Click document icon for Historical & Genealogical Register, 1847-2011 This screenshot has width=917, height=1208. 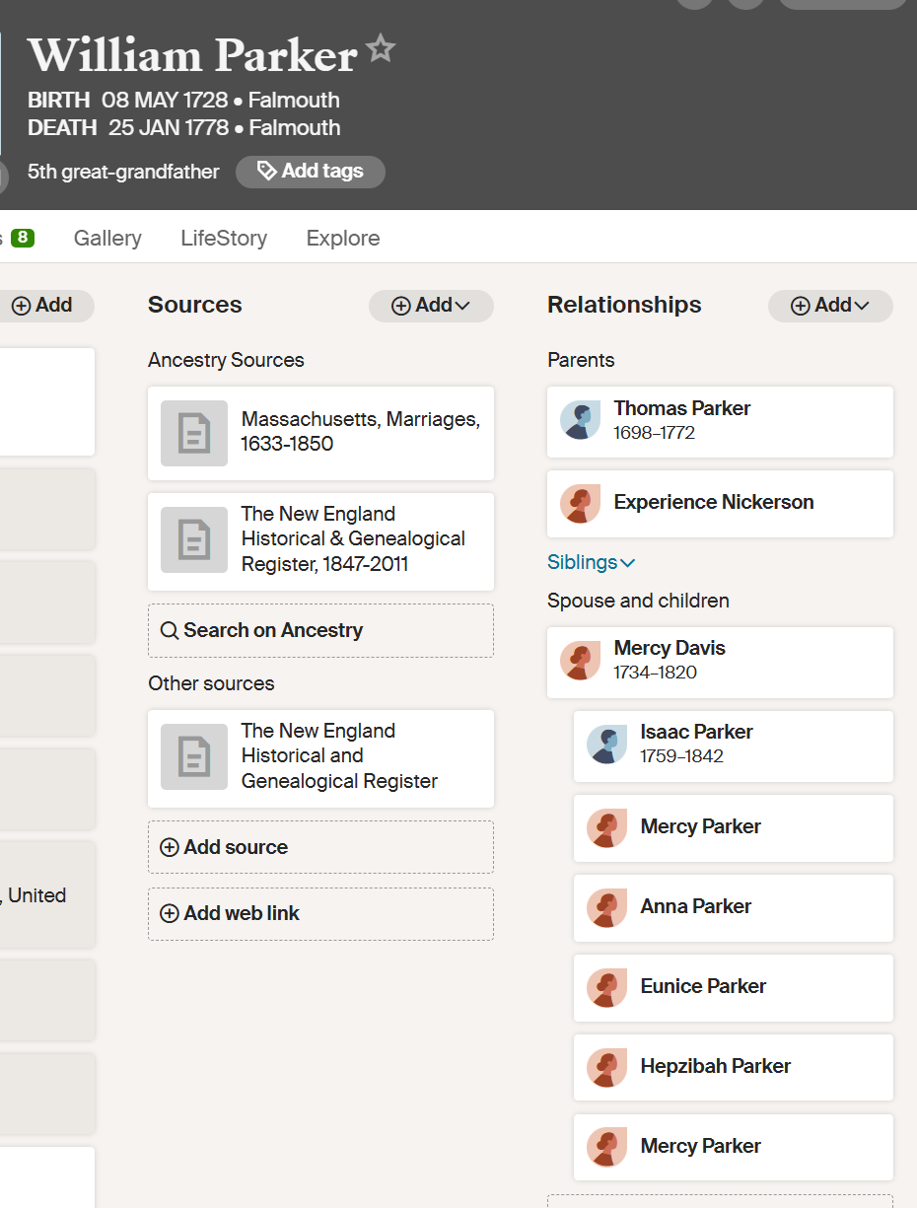(194, 539)
